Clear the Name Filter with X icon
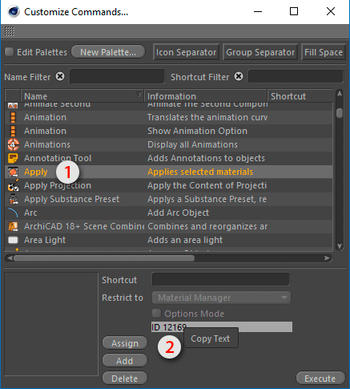This screenshot has height=389, width=350. click(x=60, y=77)
